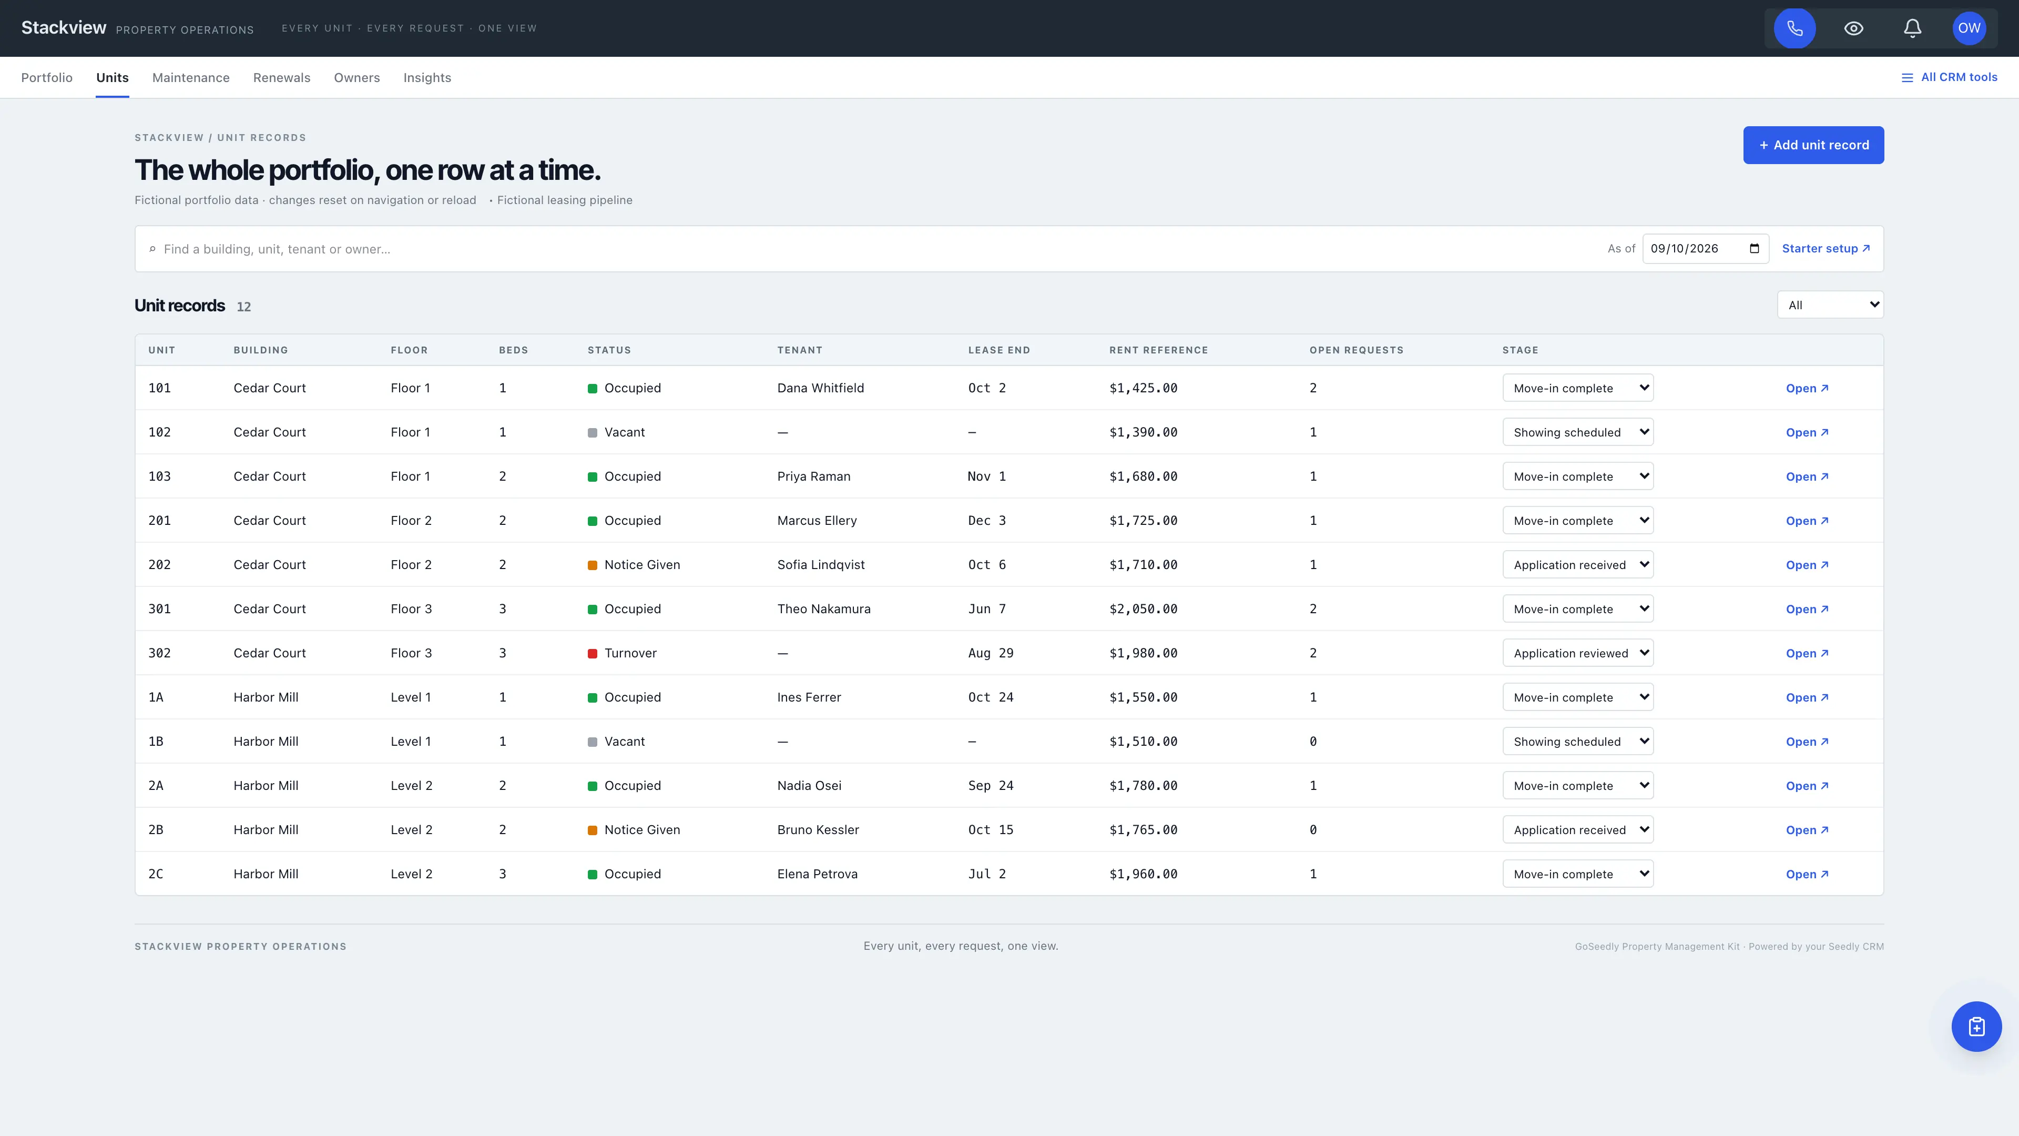Open the OW user avatar menu
Screen dimensions: 2019x1136
(1969, 28)
